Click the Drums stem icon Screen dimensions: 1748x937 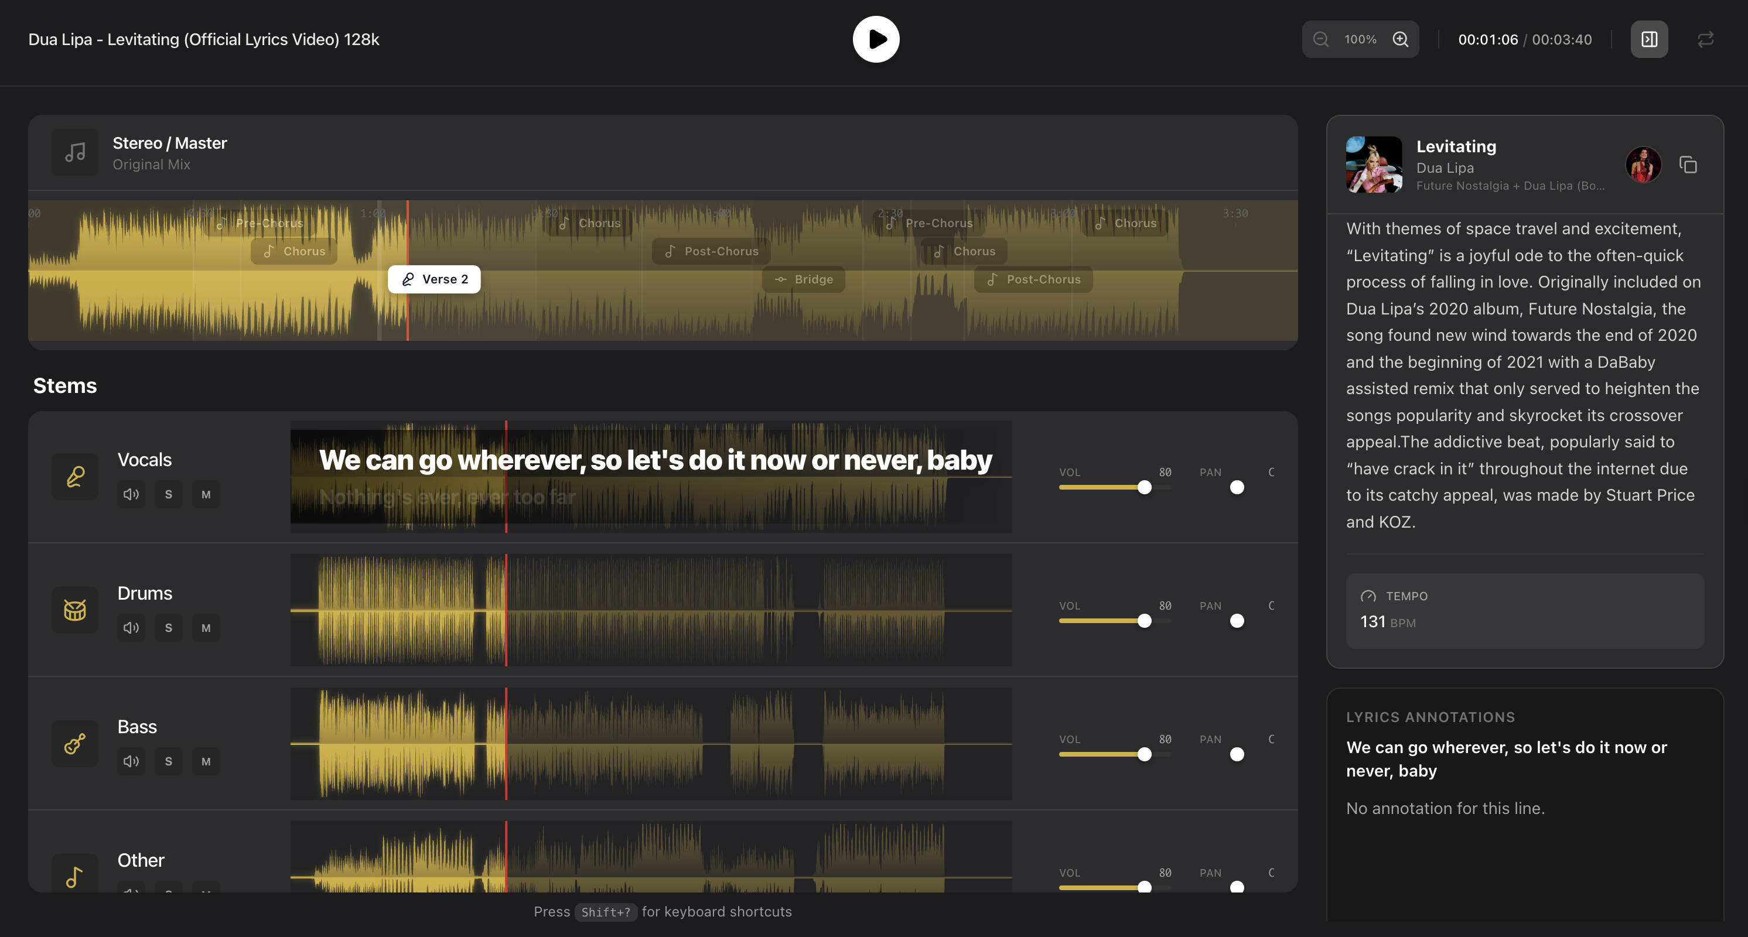[76, 610]
